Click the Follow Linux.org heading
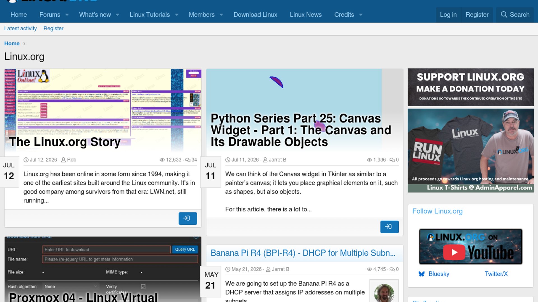538x302 pixels. coord(437,211)
